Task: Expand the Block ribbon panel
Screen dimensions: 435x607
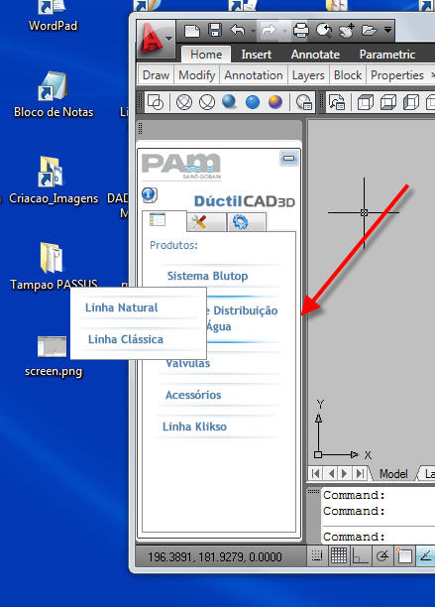Action: (348, 74)
